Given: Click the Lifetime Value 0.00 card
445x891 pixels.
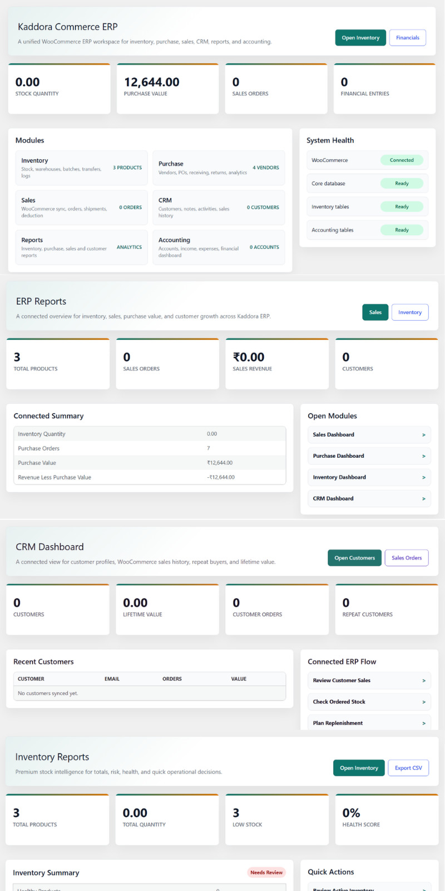Looking at the screenshot, I should pyautogui.click(x=167, y=609).
